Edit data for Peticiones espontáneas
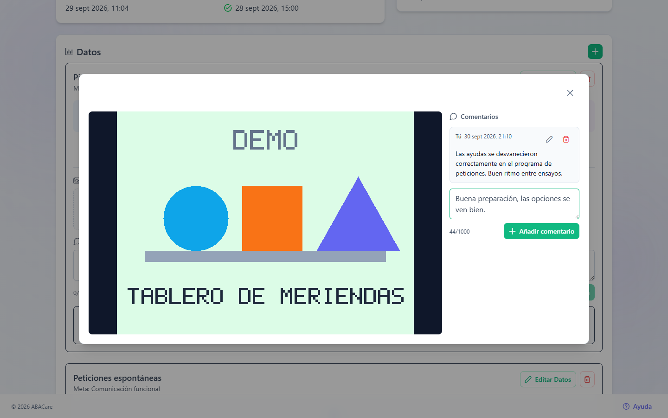668x418 pixels. tap(548, 379)
